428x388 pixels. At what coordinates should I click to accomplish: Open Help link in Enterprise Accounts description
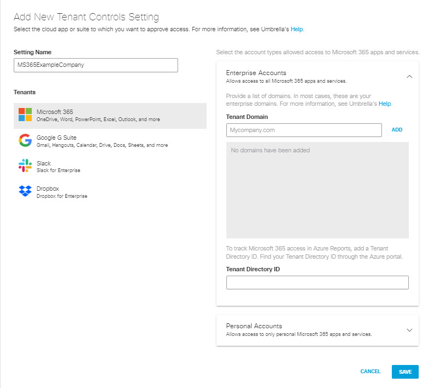385,104
